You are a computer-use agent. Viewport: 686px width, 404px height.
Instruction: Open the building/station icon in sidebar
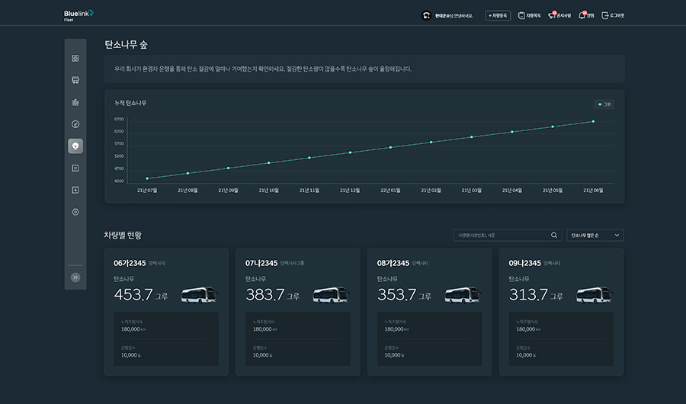[75, 102]
